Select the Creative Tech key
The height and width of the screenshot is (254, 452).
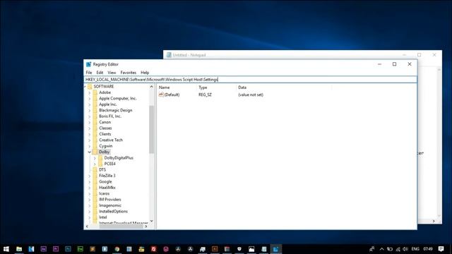click(x=111, y=140)
